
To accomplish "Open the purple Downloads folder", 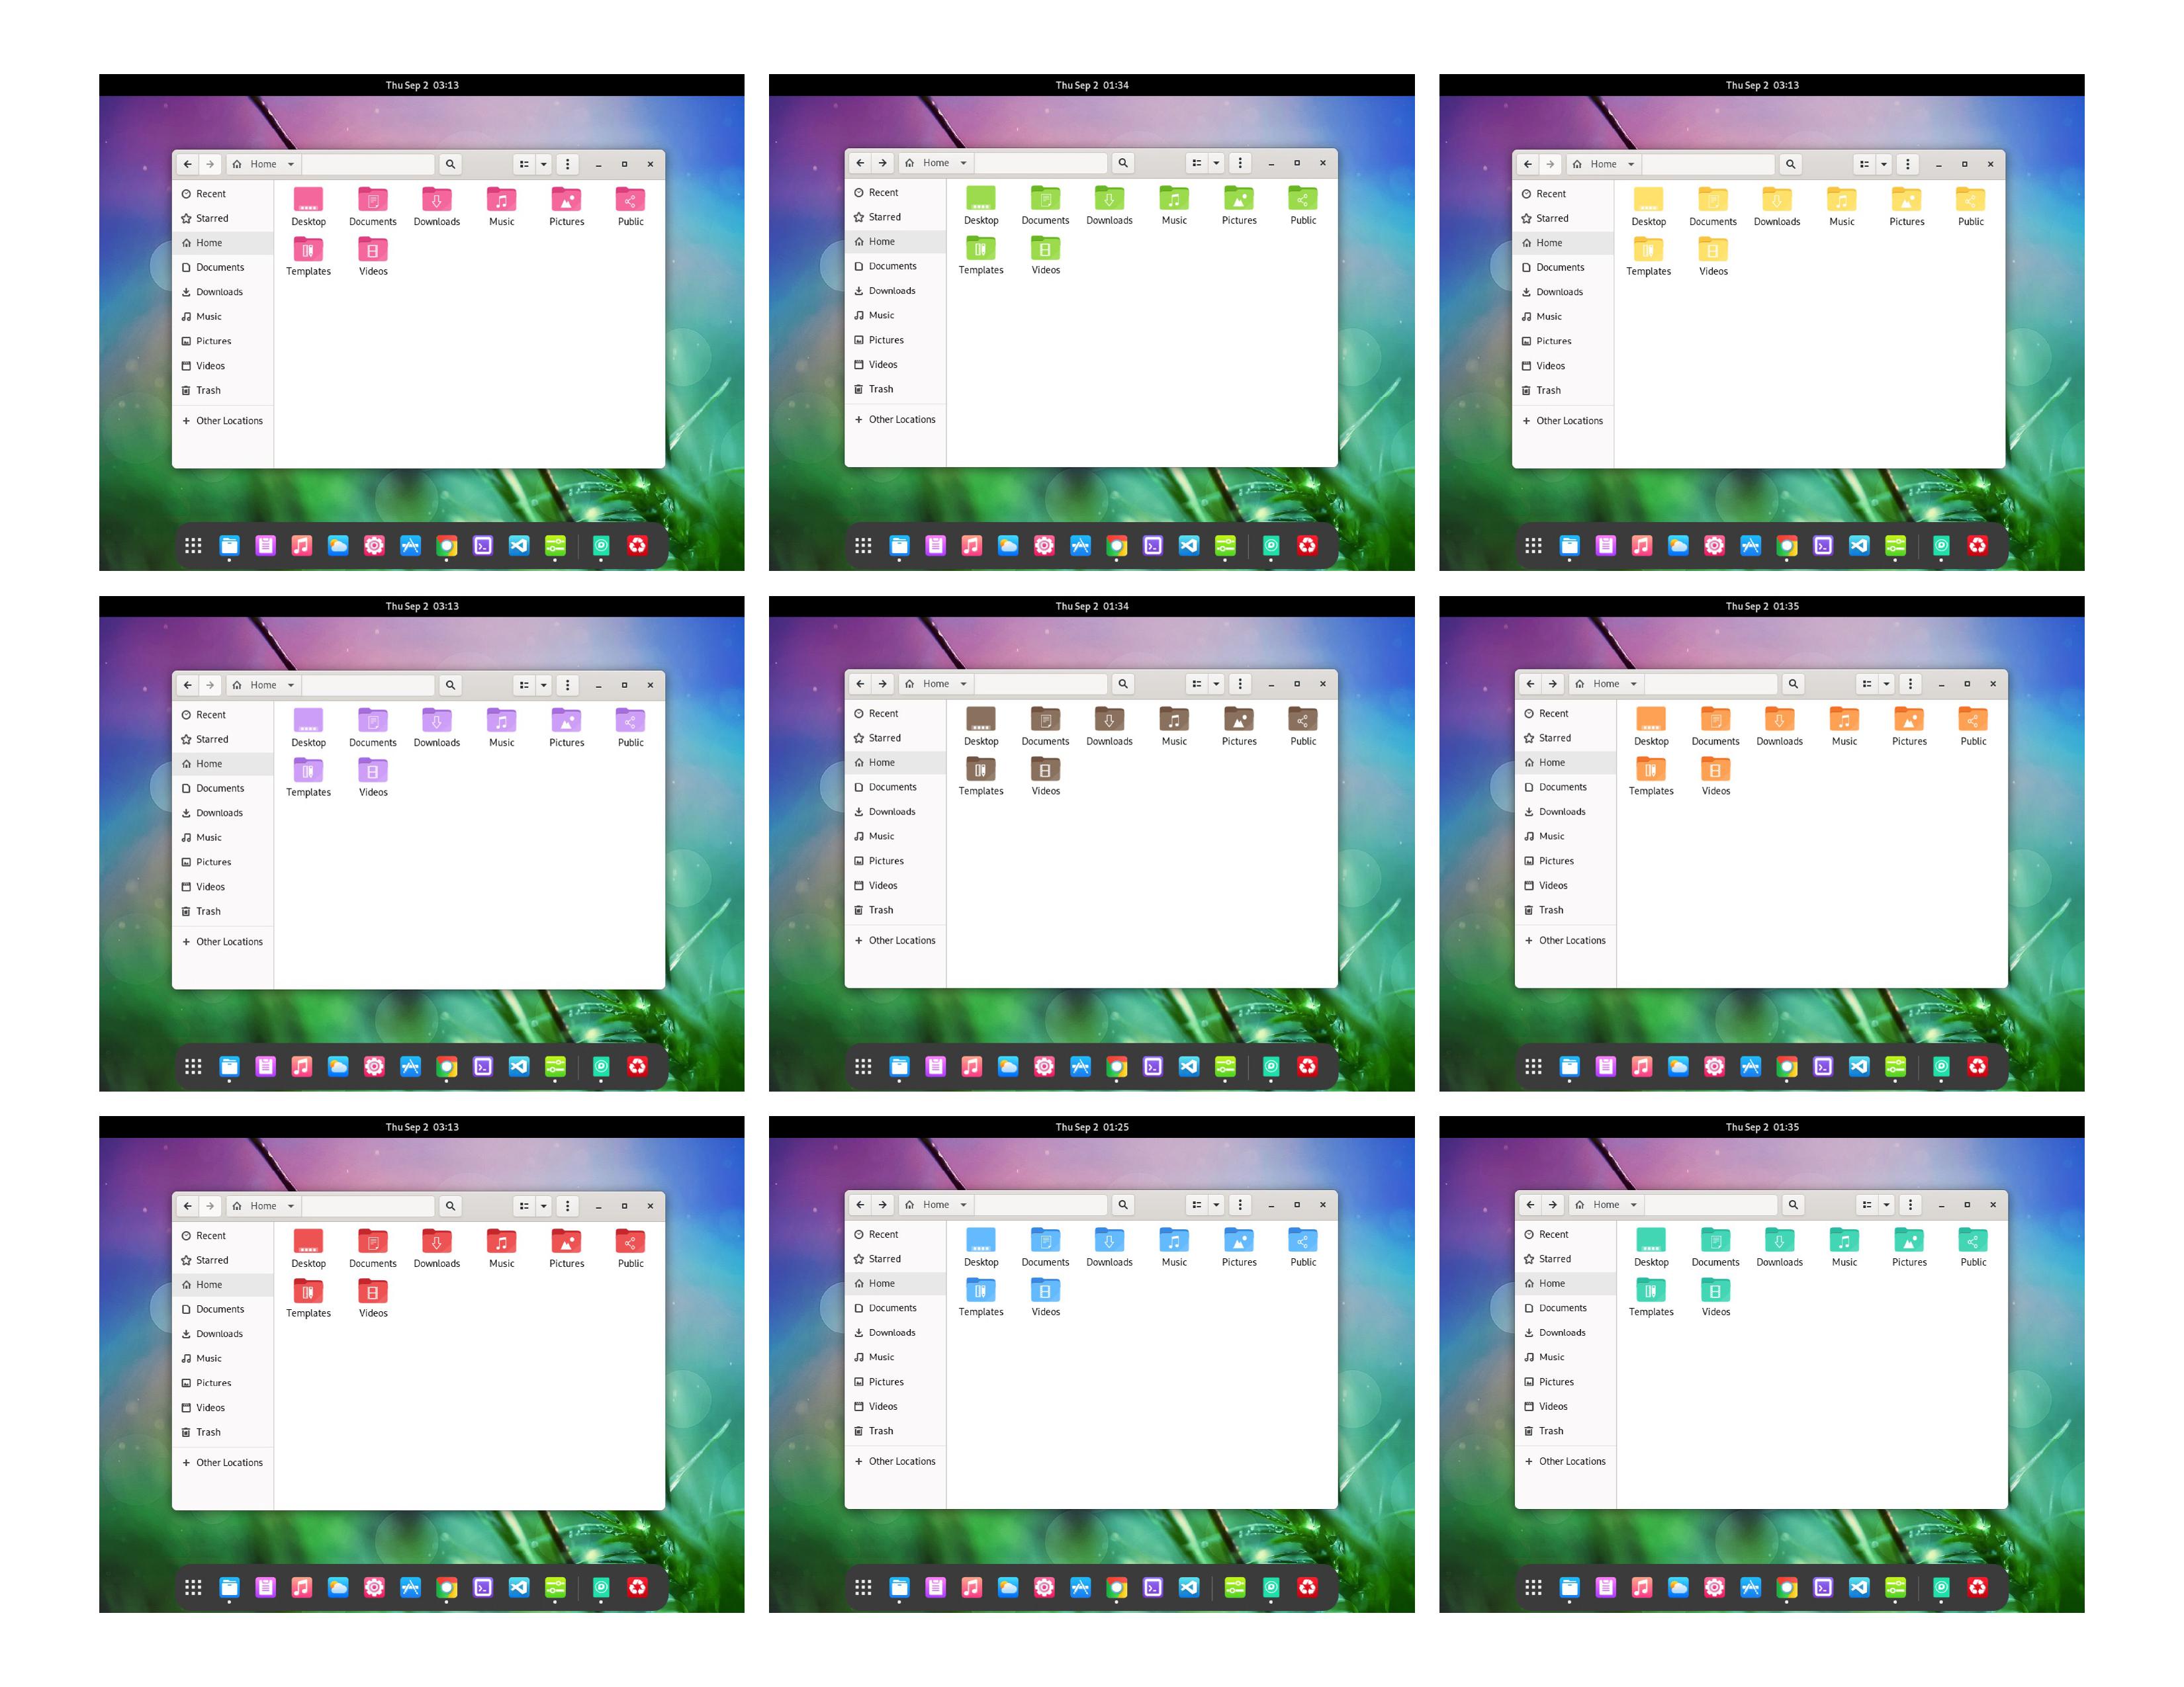I will pyautogui.click(x=437, y=720).
